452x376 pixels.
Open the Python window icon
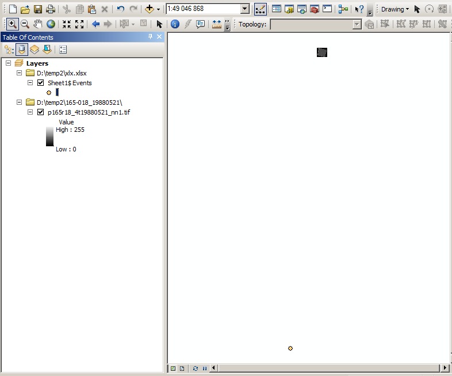pyautogui.click(x=327, y=9)
